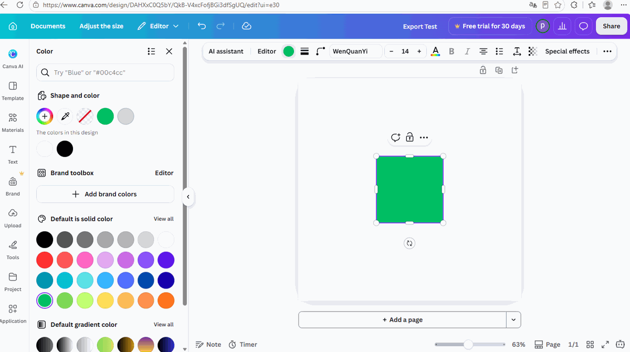Open the Brand toolbox Editor link
Screen dimensions: 630x352
click(164, 173)
